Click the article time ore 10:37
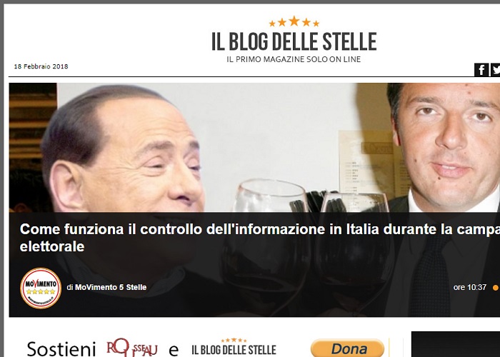This screenshot has width=500, height=357. point(470,287)
